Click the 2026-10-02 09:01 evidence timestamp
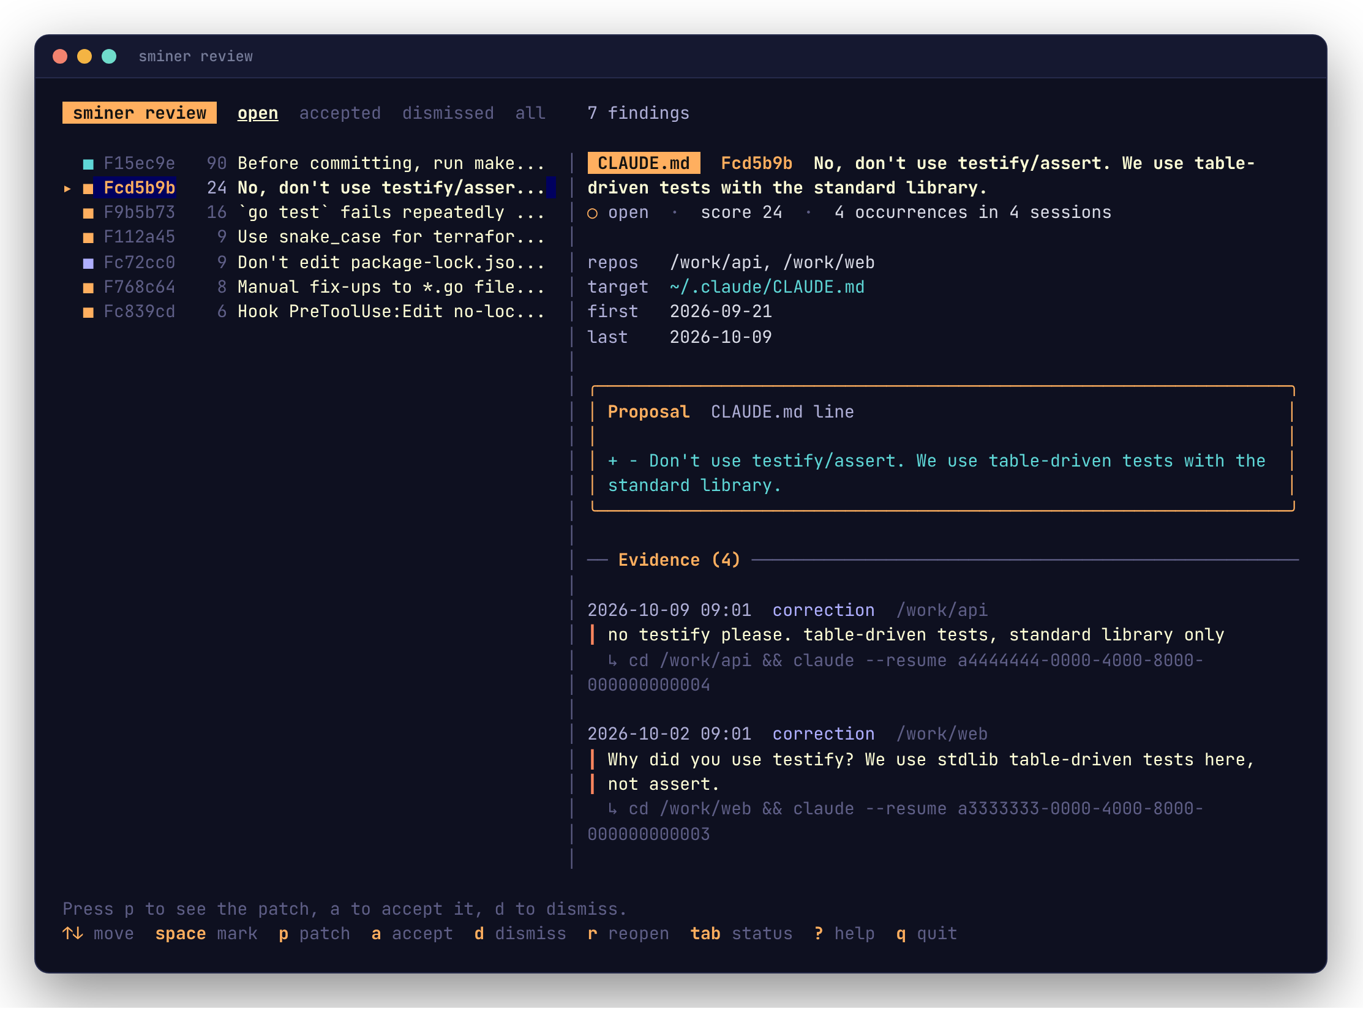The width and height of the screenshot is (1363, 1009). coord(669,734)
